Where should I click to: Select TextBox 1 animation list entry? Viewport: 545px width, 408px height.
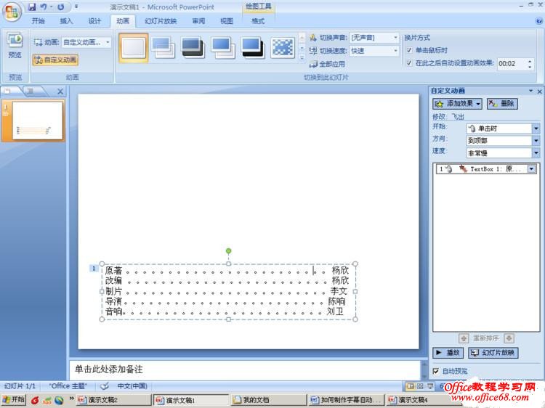(x=486, y=169)
